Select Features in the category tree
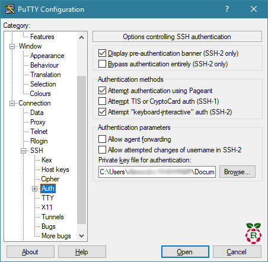 pyautogui.click(x=42, y=37)
